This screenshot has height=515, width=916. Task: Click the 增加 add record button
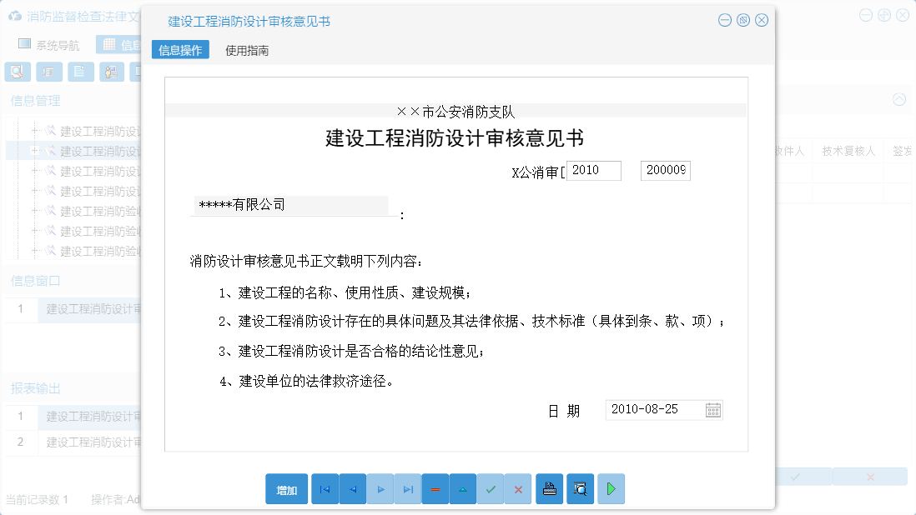(x=286, y=489)
